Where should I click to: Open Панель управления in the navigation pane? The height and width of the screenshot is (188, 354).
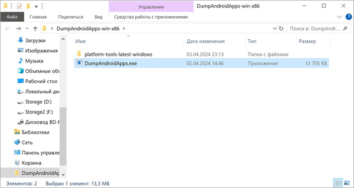click(x=40, y=153)
